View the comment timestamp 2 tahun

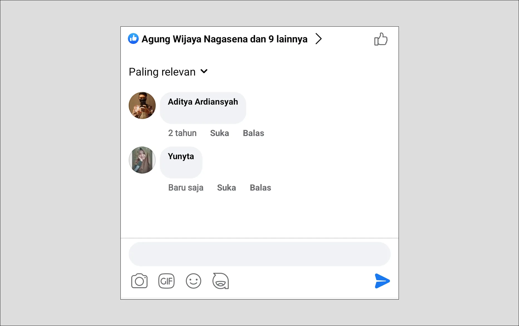coord(182,133)
